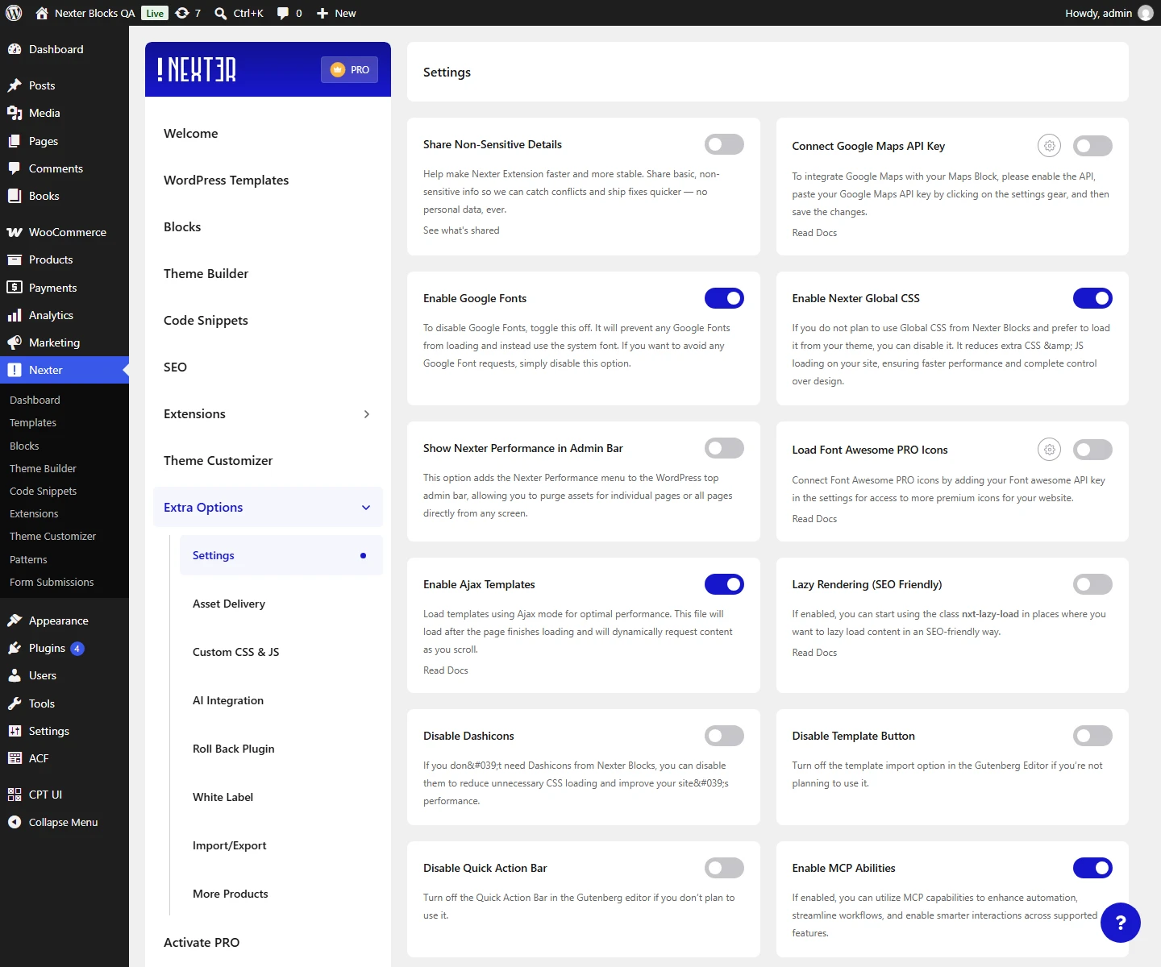Click the WordPress logo icon

click(x=14, y=13)
